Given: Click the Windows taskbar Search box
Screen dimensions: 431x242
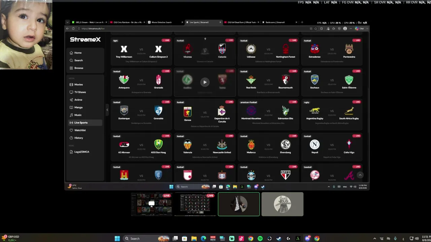Looking at the screenshot, I should [146, 239].
